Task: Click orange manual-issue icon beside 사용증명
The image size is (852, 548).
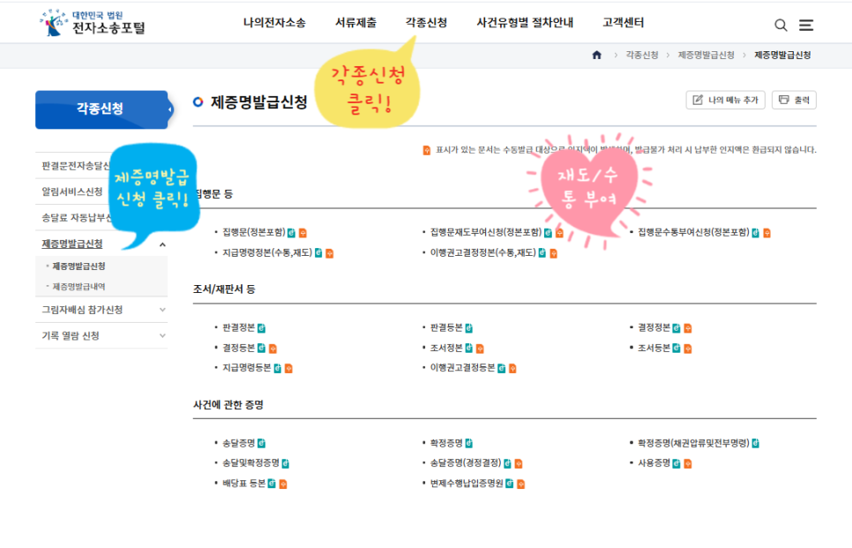Action: point(687,463)
